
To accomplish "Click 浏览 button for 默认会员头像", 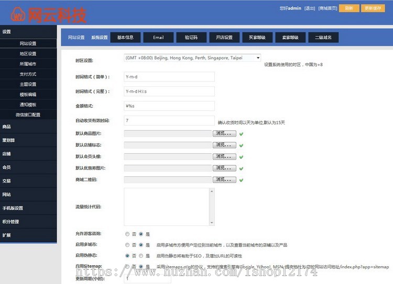I will point(224,156).
